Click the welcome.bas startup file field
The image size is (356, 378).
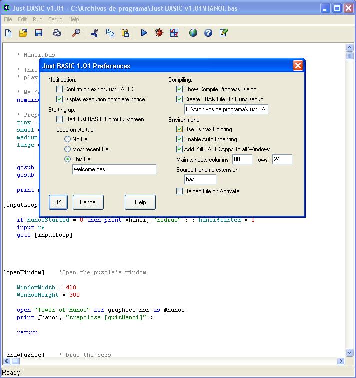coord(114,169)
